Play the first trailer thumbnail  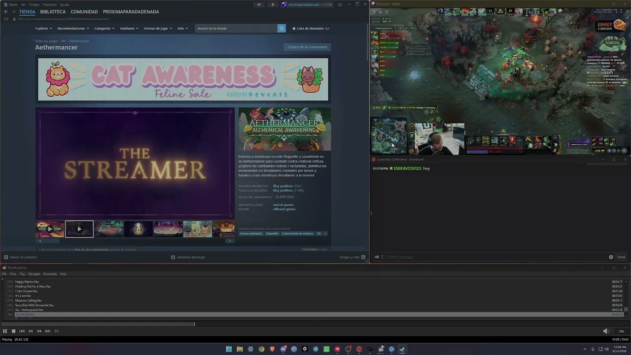tap(50, 229)
